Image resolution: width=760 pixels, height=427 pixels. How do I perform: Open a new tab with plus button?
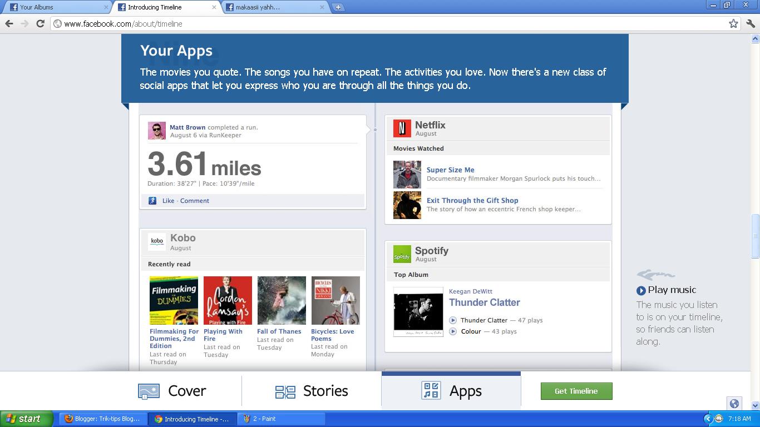338,7
